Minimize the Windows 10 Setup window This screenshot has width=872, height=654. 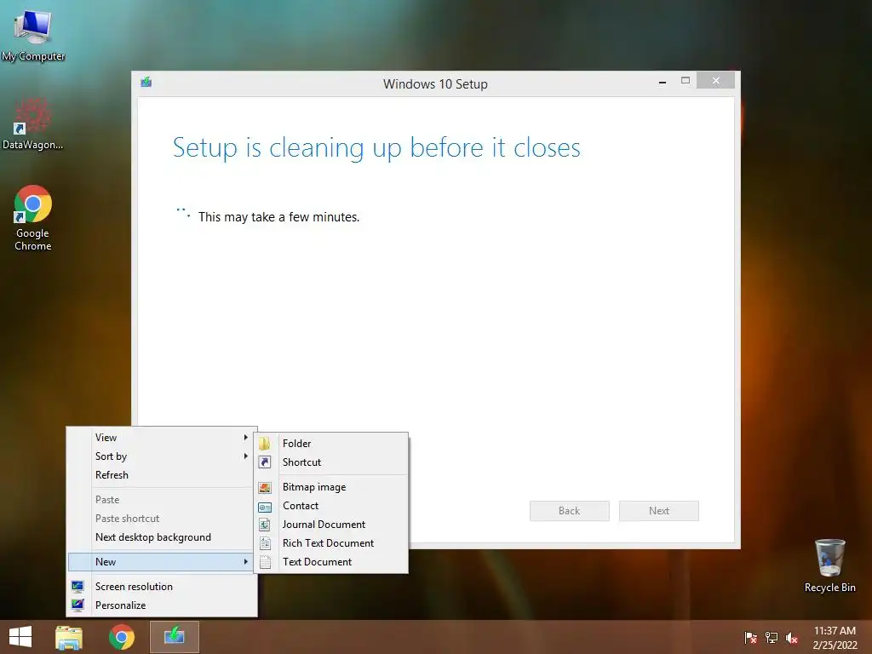coord(663,81)
